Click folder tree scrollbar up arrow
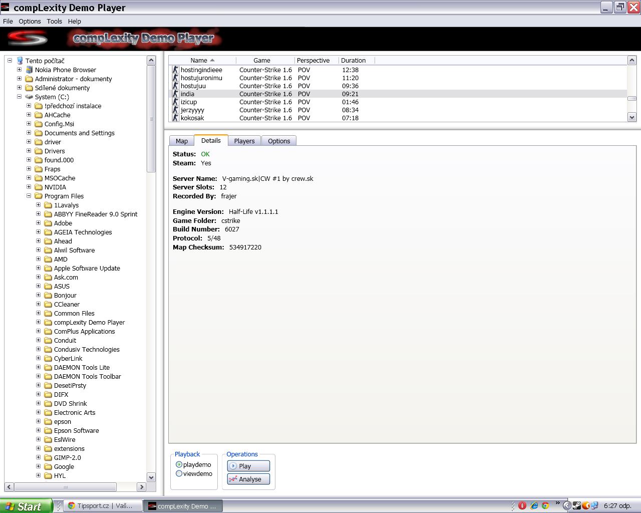Screen dimensions: 641x513 [x=151, y=60]
